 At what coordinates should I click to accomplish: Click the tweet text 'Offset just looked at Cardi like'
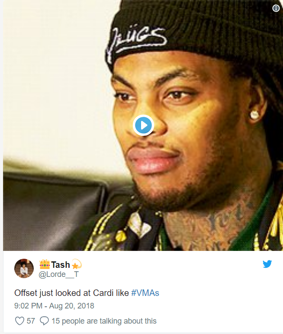[71, 293]
